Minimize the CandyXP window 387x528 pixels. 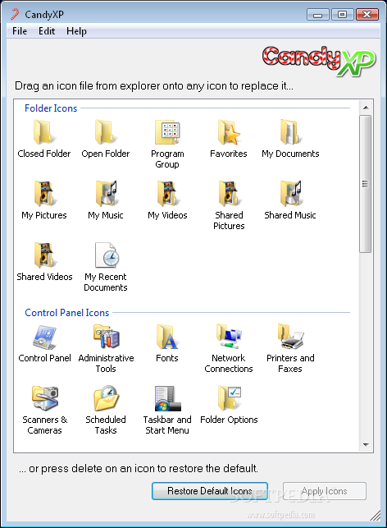pos(318,15)
